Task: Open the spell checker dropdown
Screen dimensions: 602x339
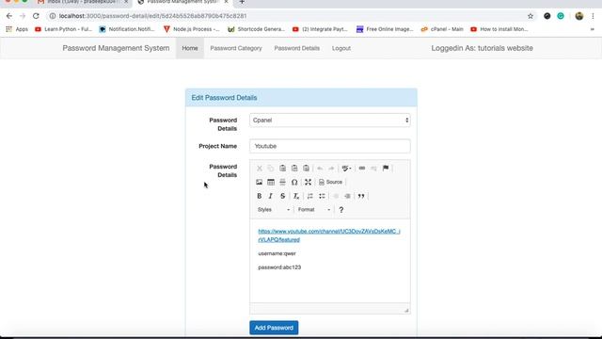Action: (x=346, y=169)
